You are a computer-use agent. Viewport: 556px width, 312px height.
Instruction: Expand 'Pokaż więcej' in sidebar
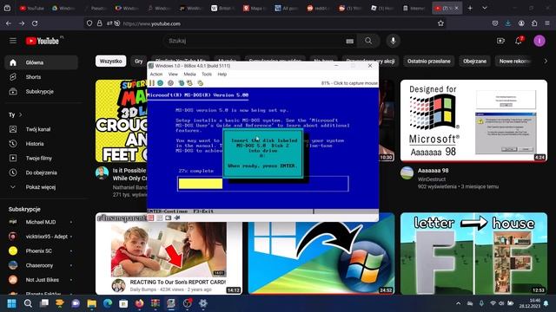(41, 187)
